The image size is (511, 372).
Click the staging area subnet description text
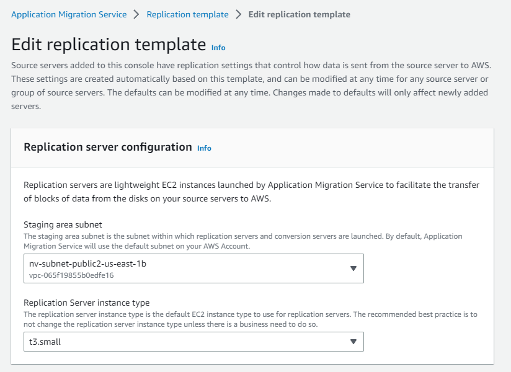click(243, 241)
